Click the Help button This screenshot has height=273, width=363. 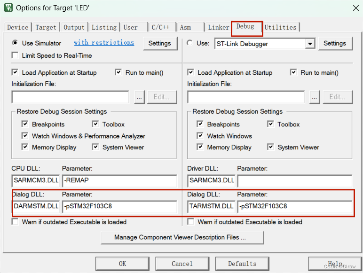tap(335, 264)
